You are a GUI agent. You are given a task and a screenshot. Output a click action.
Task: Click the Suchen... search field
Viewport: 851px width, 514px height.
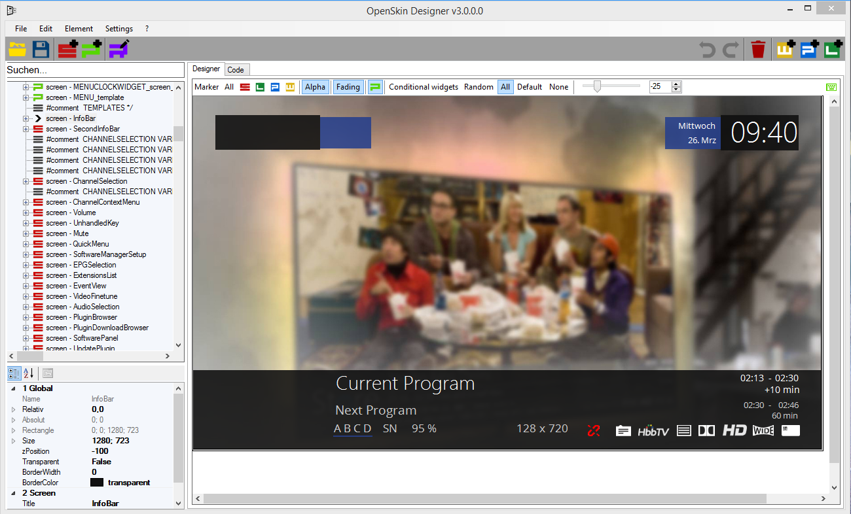(96, 70)
